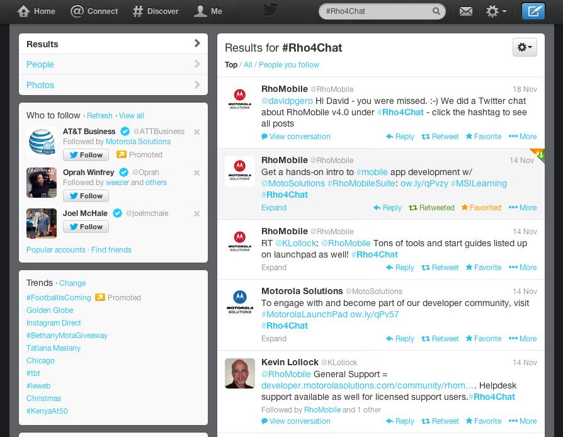This screenshot has height=437, width=563.
Task: Retweet the 18 Nov RhoMobile tweet
Action: tap(440, 137)
